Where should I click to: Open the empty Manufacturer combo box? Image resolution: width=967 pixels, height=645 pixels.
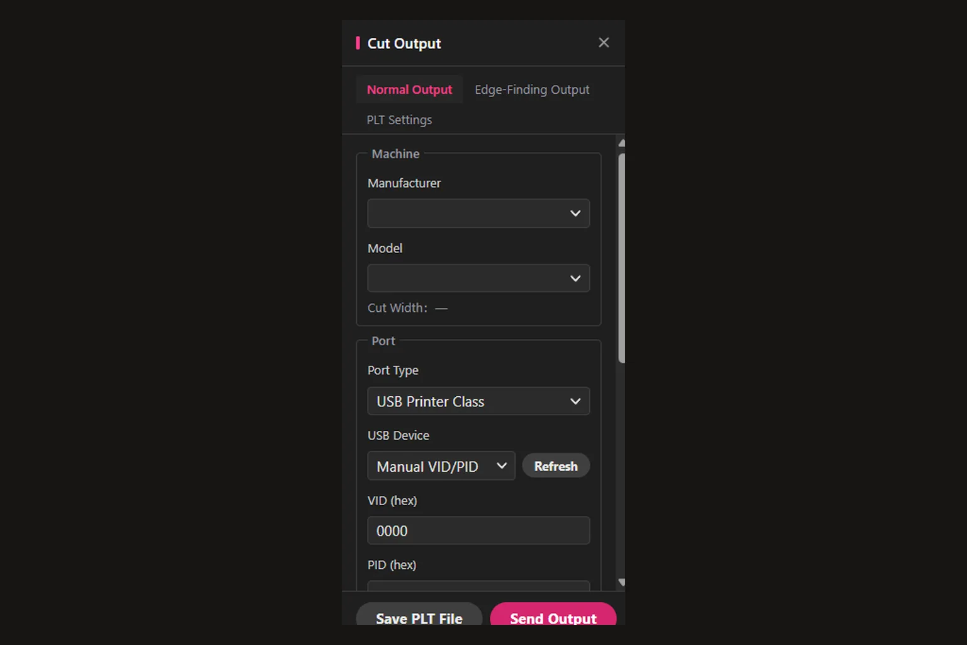(478, 214)
